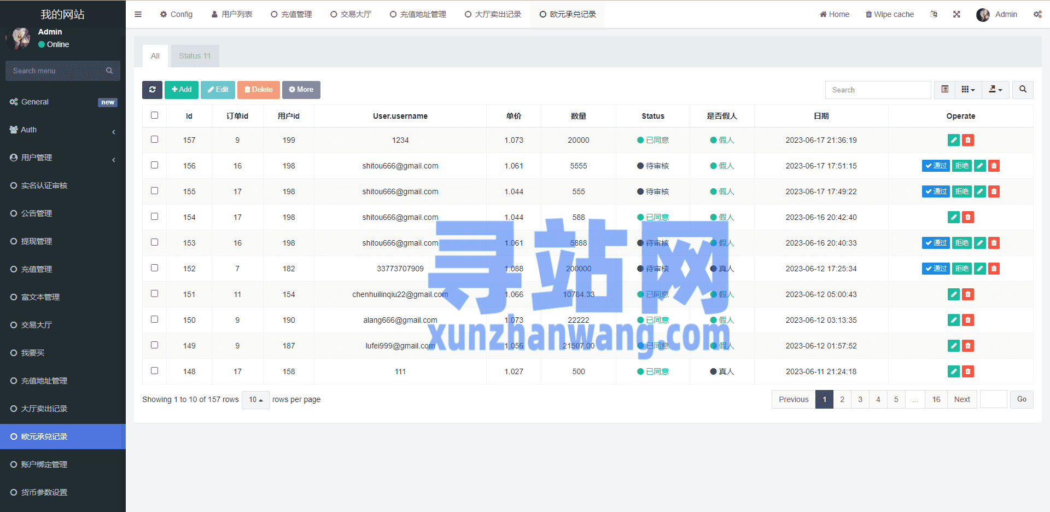Open the 用户列表 top tab

click(232, 14)
